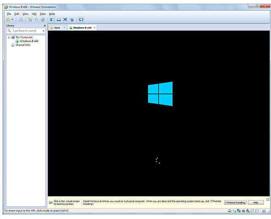Screen dimensions: 271x219
Task: Click the library search magnifier icon
Action: click(9, 31)
